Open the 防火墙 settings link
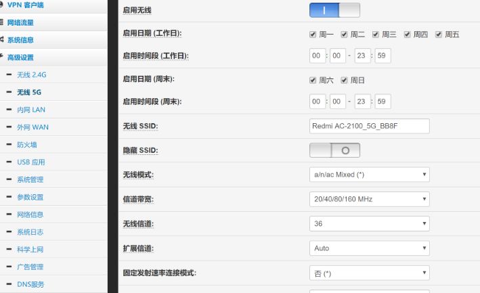Screen dimensions: 480x293 [x=27, y=144]
